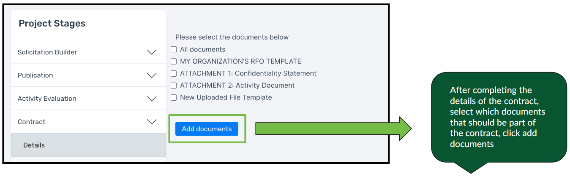
Task: Collapse the Contract stage chevron
Action: [152, 122]
